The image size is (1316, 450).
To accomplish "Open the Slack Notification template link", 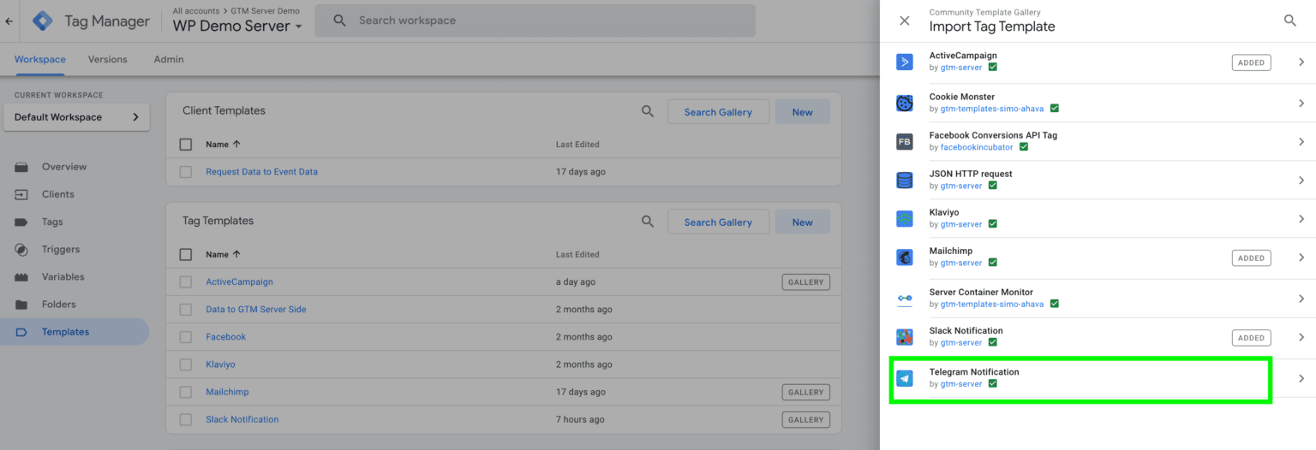I will coord(242,419).
